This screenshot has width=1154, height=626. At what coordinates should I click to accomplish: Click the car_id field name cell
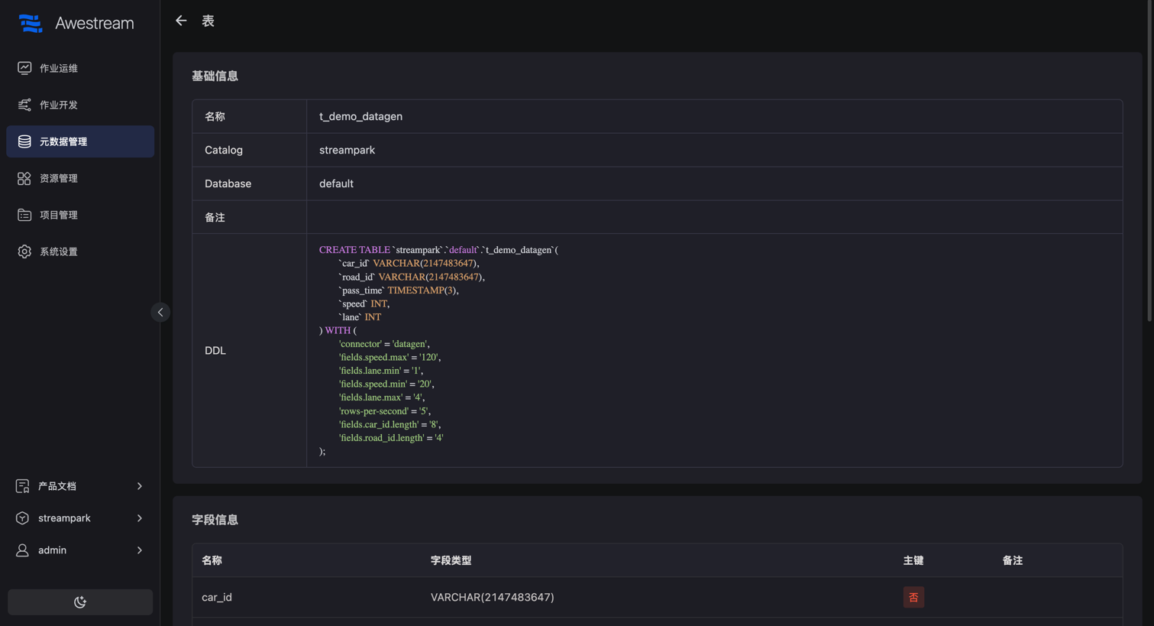tap(217, 597)
